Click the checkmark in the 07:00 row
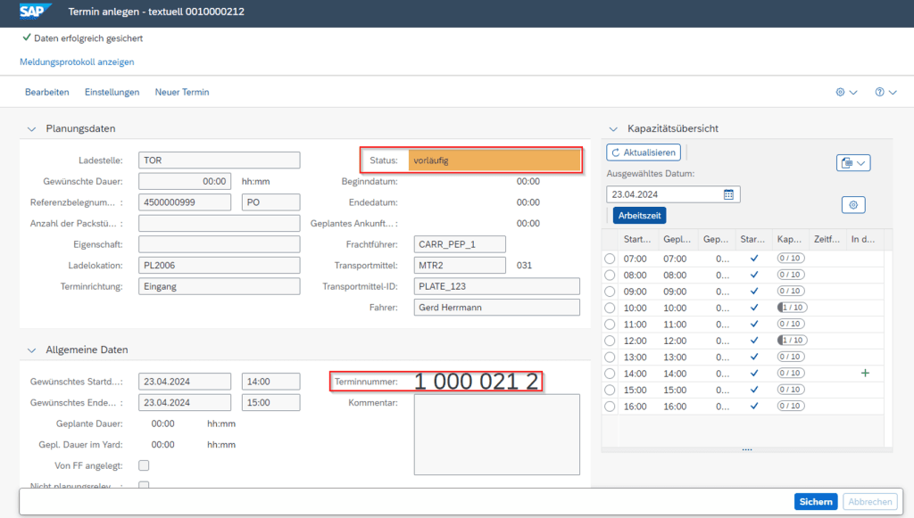 tap(754, 258)
